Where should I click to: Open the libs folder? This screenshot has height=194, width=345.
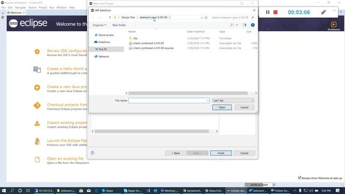(x=135, y=38)
